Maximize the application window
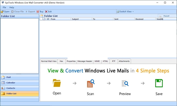This screenshot has width=177, height=106. (x=165, y=3)
